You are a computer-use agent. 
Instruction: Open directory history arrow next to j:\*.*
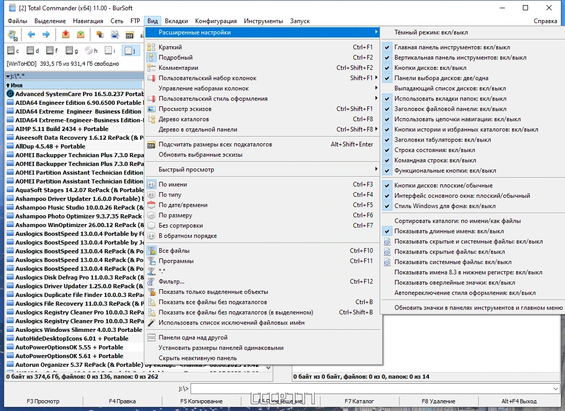(8, 77)
